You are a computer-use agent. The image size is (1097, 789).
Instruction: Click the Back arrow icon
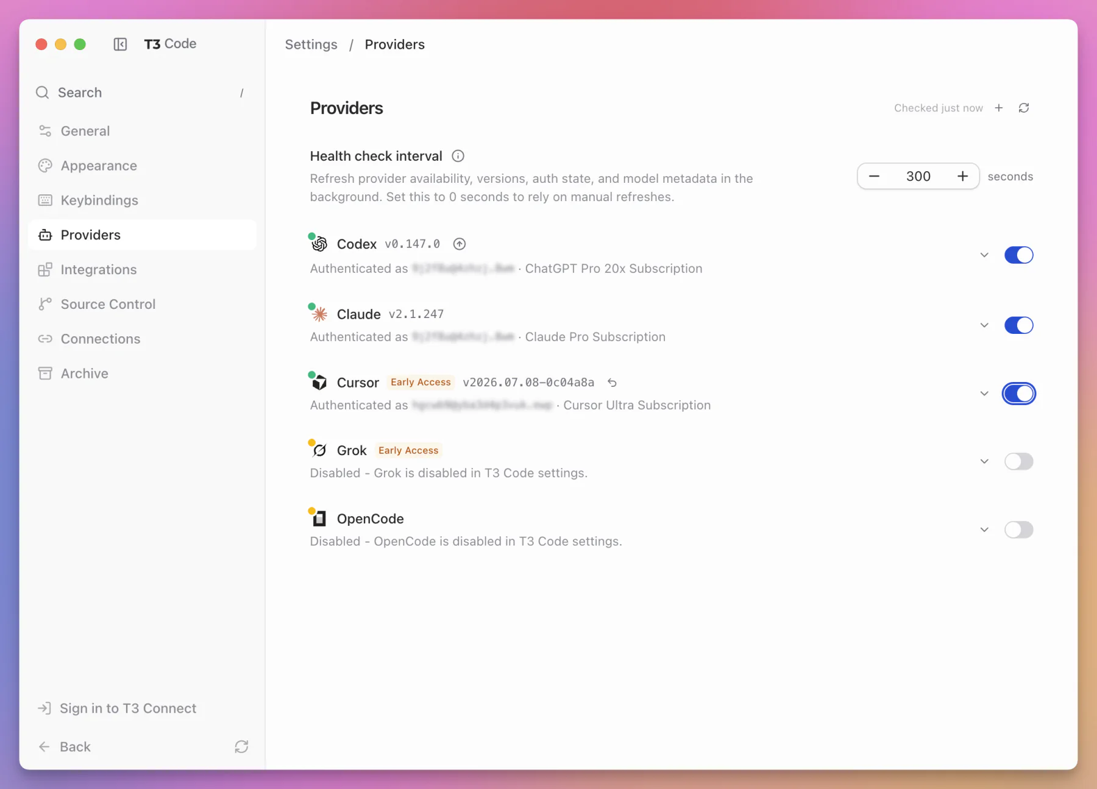point(44,747)
